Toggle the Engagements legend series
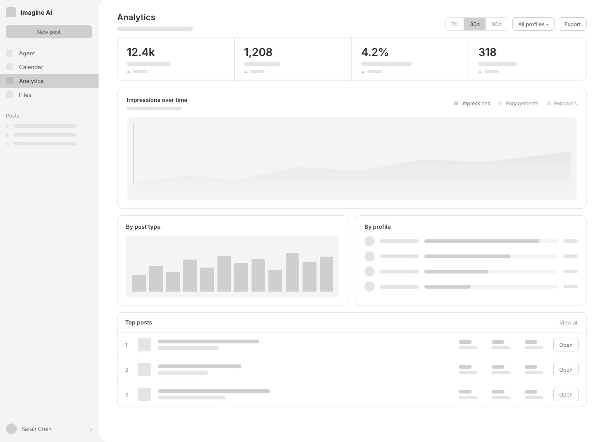Screen dimensions: 603x442 point(518,104)
